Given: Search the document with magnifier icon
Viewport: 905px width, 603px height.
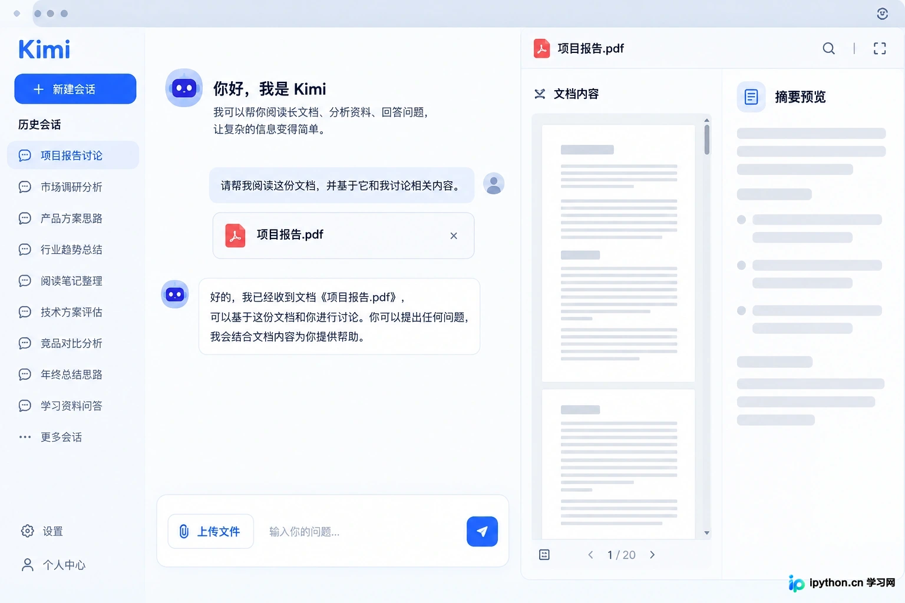Looking at the screenshot, I should (828, 48).
